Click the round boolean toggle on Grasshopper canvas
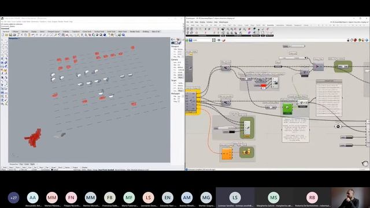 click(x=338, y=127)
